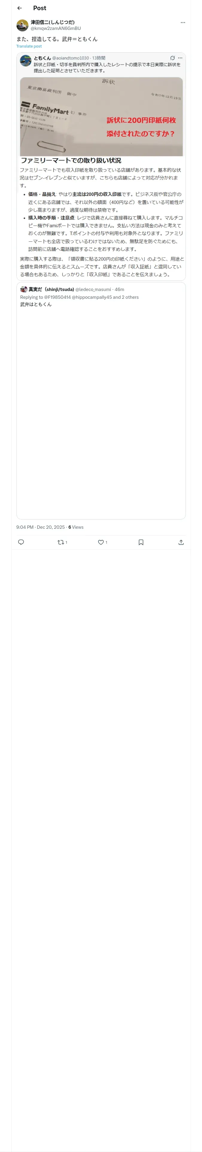Click 真実だ's small avatar in the reply
Viewport: 202px width, 1152px height.
pyautogui.click(x=24, y=289)
